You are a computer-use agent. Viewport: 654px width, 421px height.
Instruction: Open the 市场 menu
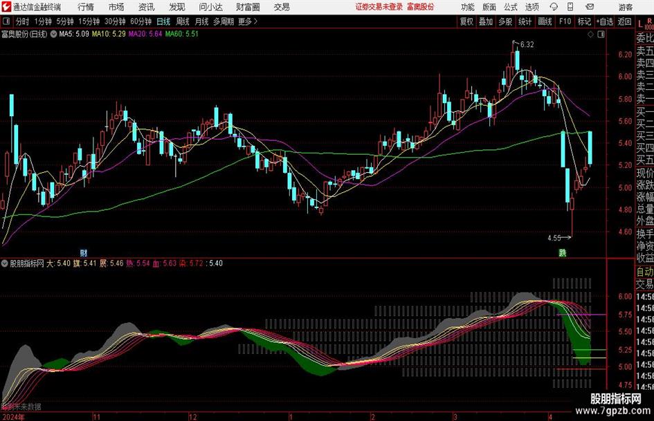tap(116, 7)
